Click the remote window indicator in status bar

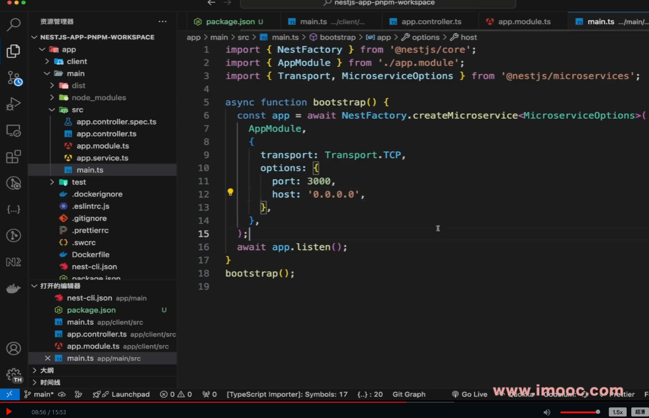pos(9,394)
